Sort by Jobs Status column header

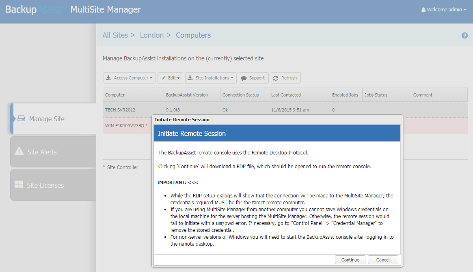(x=387, y=95)
